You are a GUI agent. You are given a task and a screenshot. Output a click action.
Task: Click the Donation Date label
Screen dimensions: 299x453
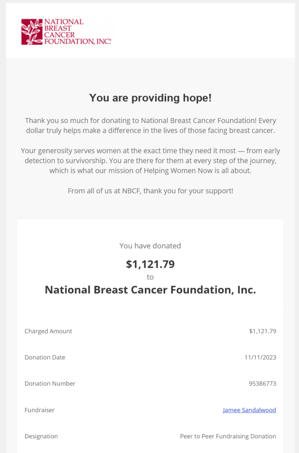(45, 357)
